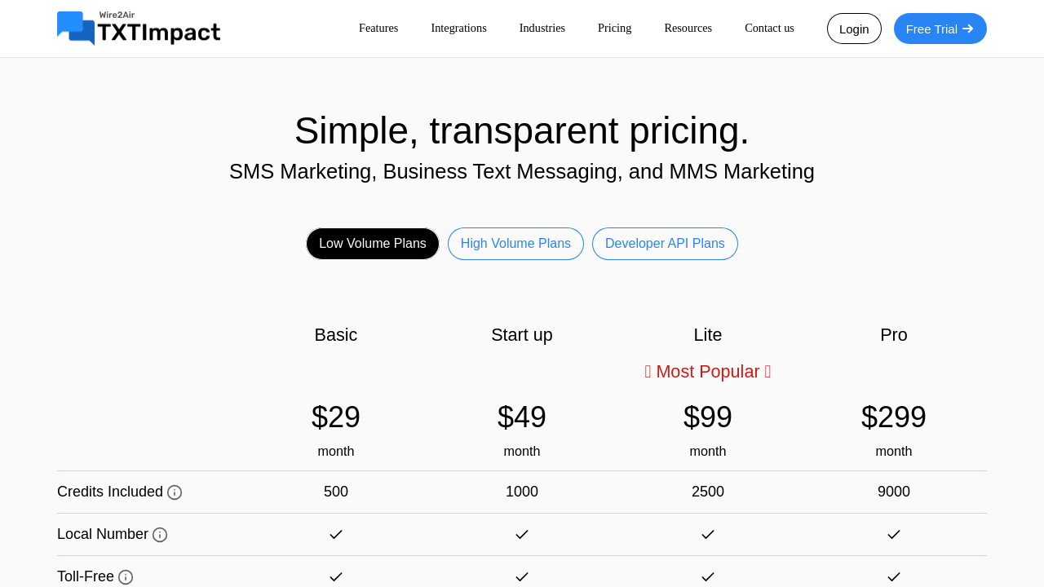Click the Credits Included info icon
Viewport: 1044px width, 587px height.
click(x=175, y=492)
